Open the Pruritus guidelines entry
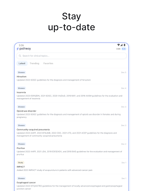The width and height of the screenshot is (143, 191). pos(71,149)
